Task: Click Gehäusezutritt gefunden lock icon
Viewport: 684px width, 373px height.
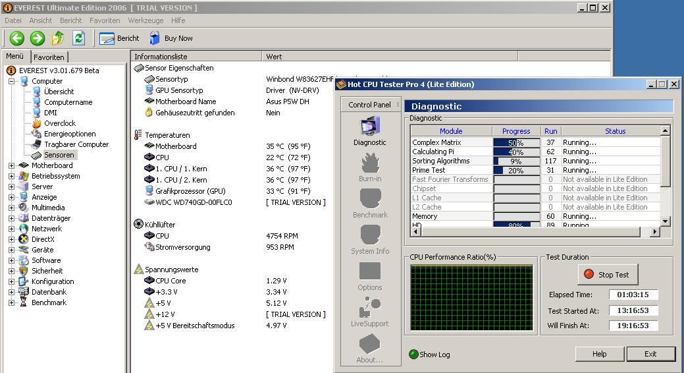Action: [149, 112]
